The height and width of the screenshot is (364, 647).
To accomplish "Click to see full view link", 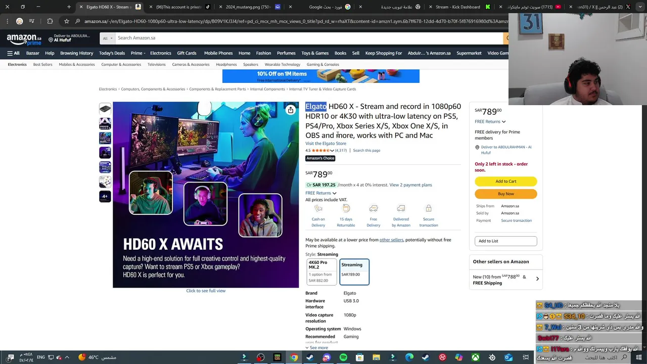I will (206, 291).
